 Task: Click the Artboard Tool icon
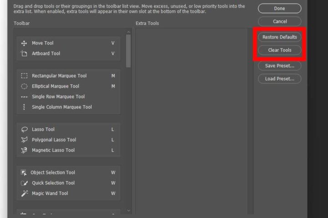pos(24,54)
